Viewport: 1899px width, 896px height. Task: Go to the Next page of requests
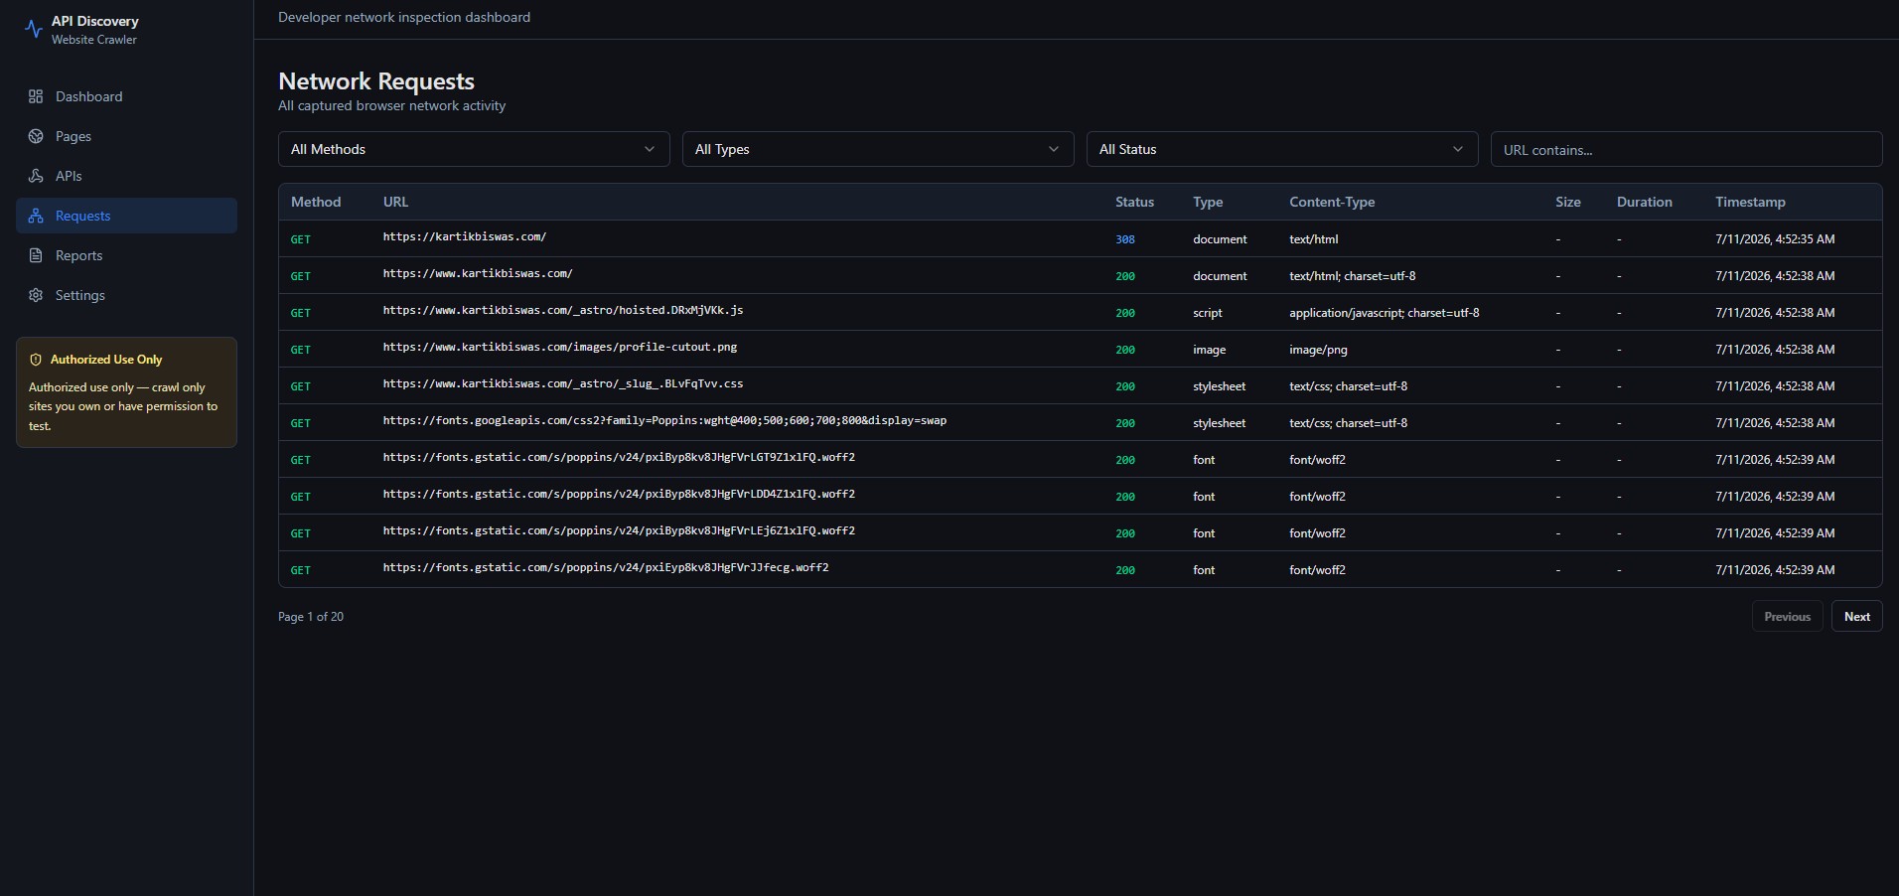point(1856,617)
